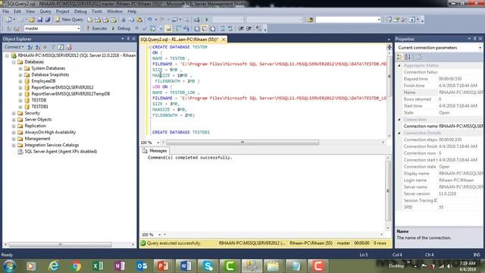Viewport: 485px width, 273px height.
Task: Refresh the Object Explorer tree
Action: pos(61,47)
